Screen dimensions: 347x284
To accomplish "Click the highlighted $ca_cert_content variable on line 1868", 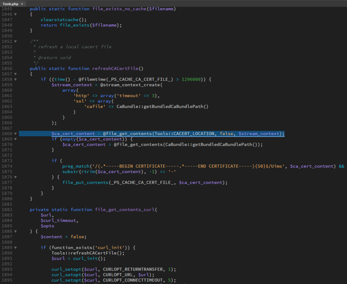I will point(73,134).
